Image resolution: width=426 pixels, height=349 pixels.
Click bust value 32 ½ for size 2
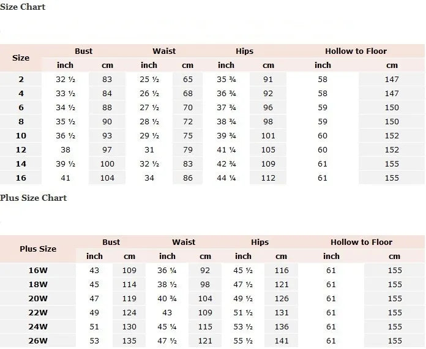[x=65, y=80]
